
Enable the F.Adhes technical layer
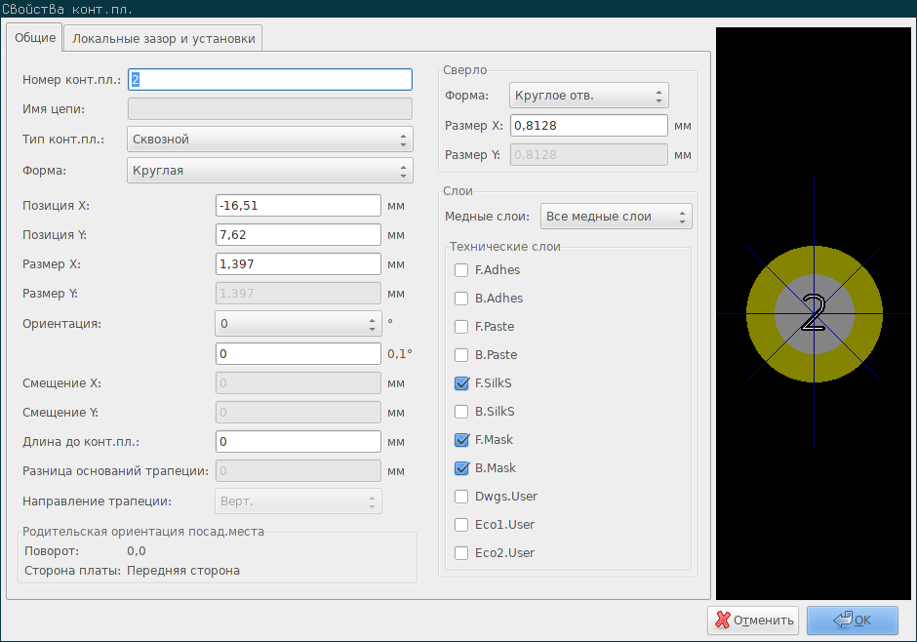461,270
